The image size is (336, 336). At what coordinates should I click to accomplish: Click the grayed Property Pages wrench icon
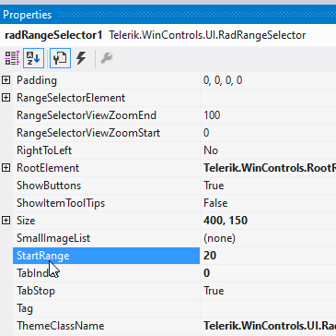(107, 58)
